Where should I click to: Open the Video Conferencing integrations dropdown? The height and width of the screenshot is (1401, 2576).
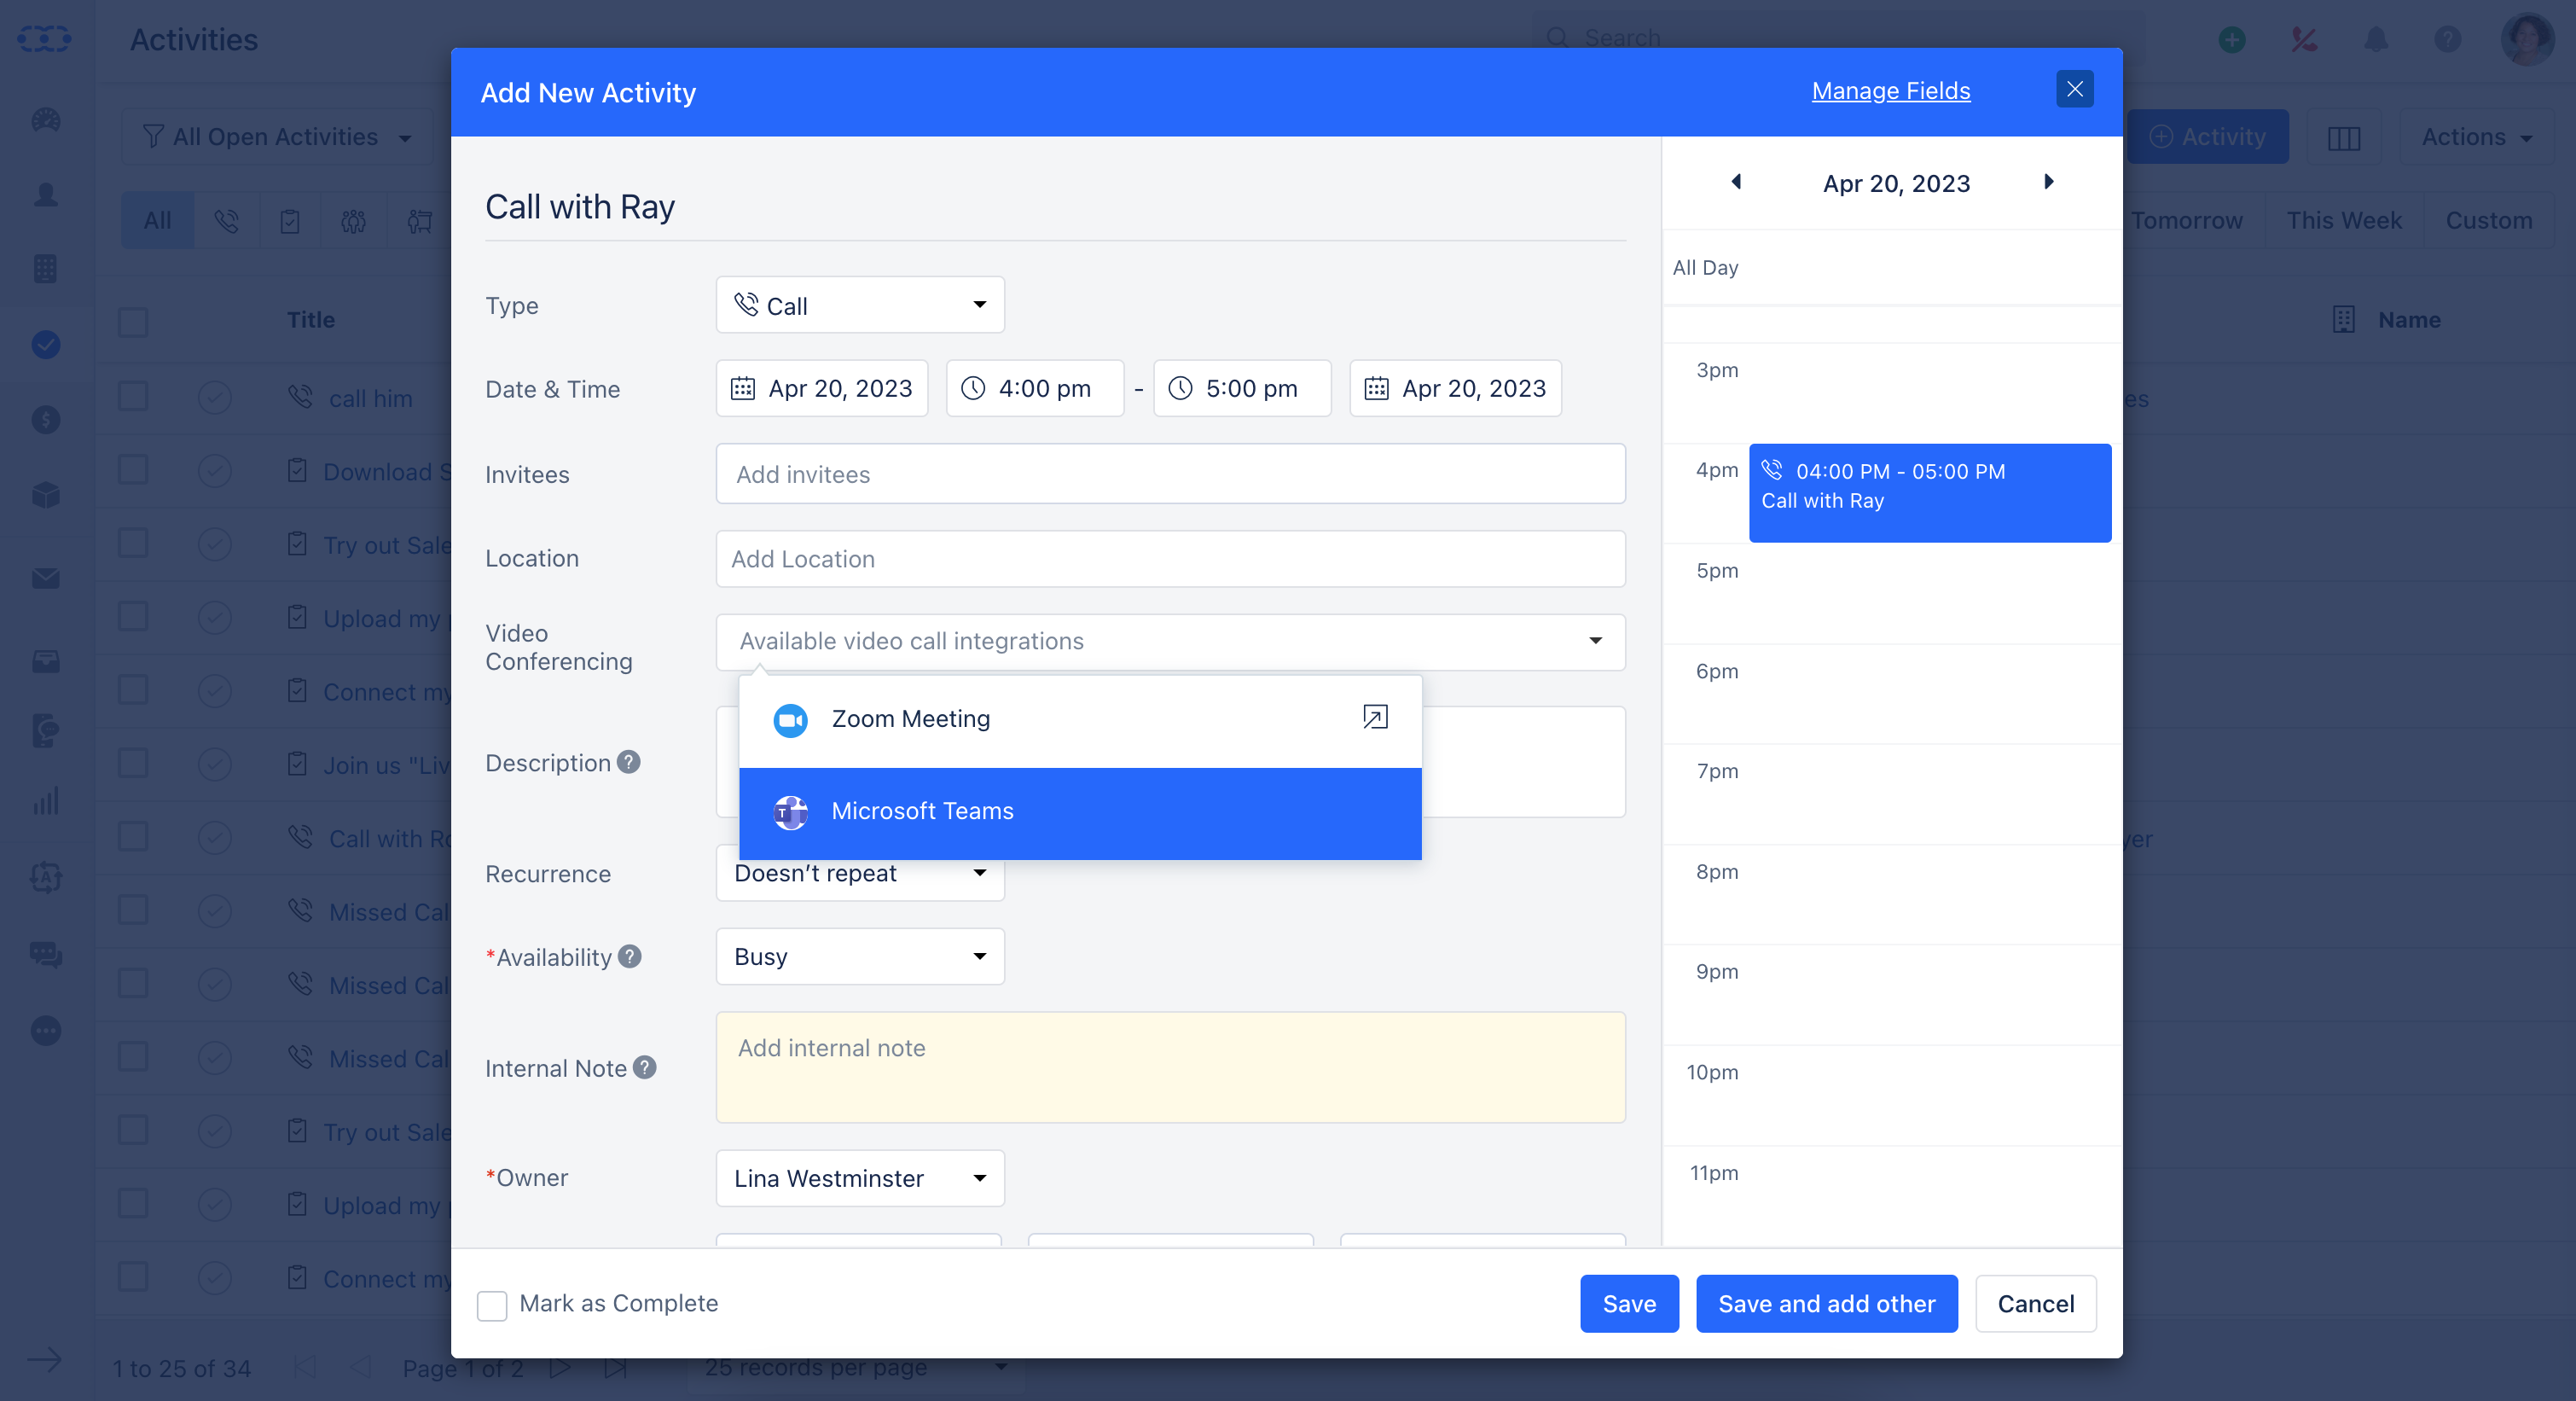point(1170,641)
